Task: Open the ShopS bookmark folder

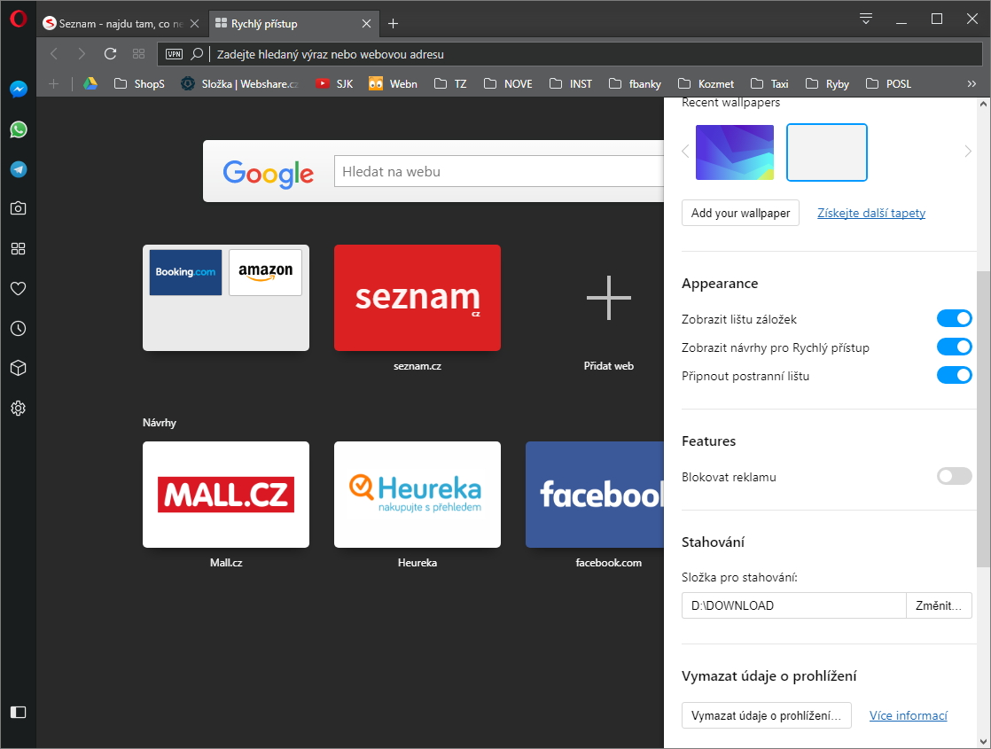Action: 139,83
